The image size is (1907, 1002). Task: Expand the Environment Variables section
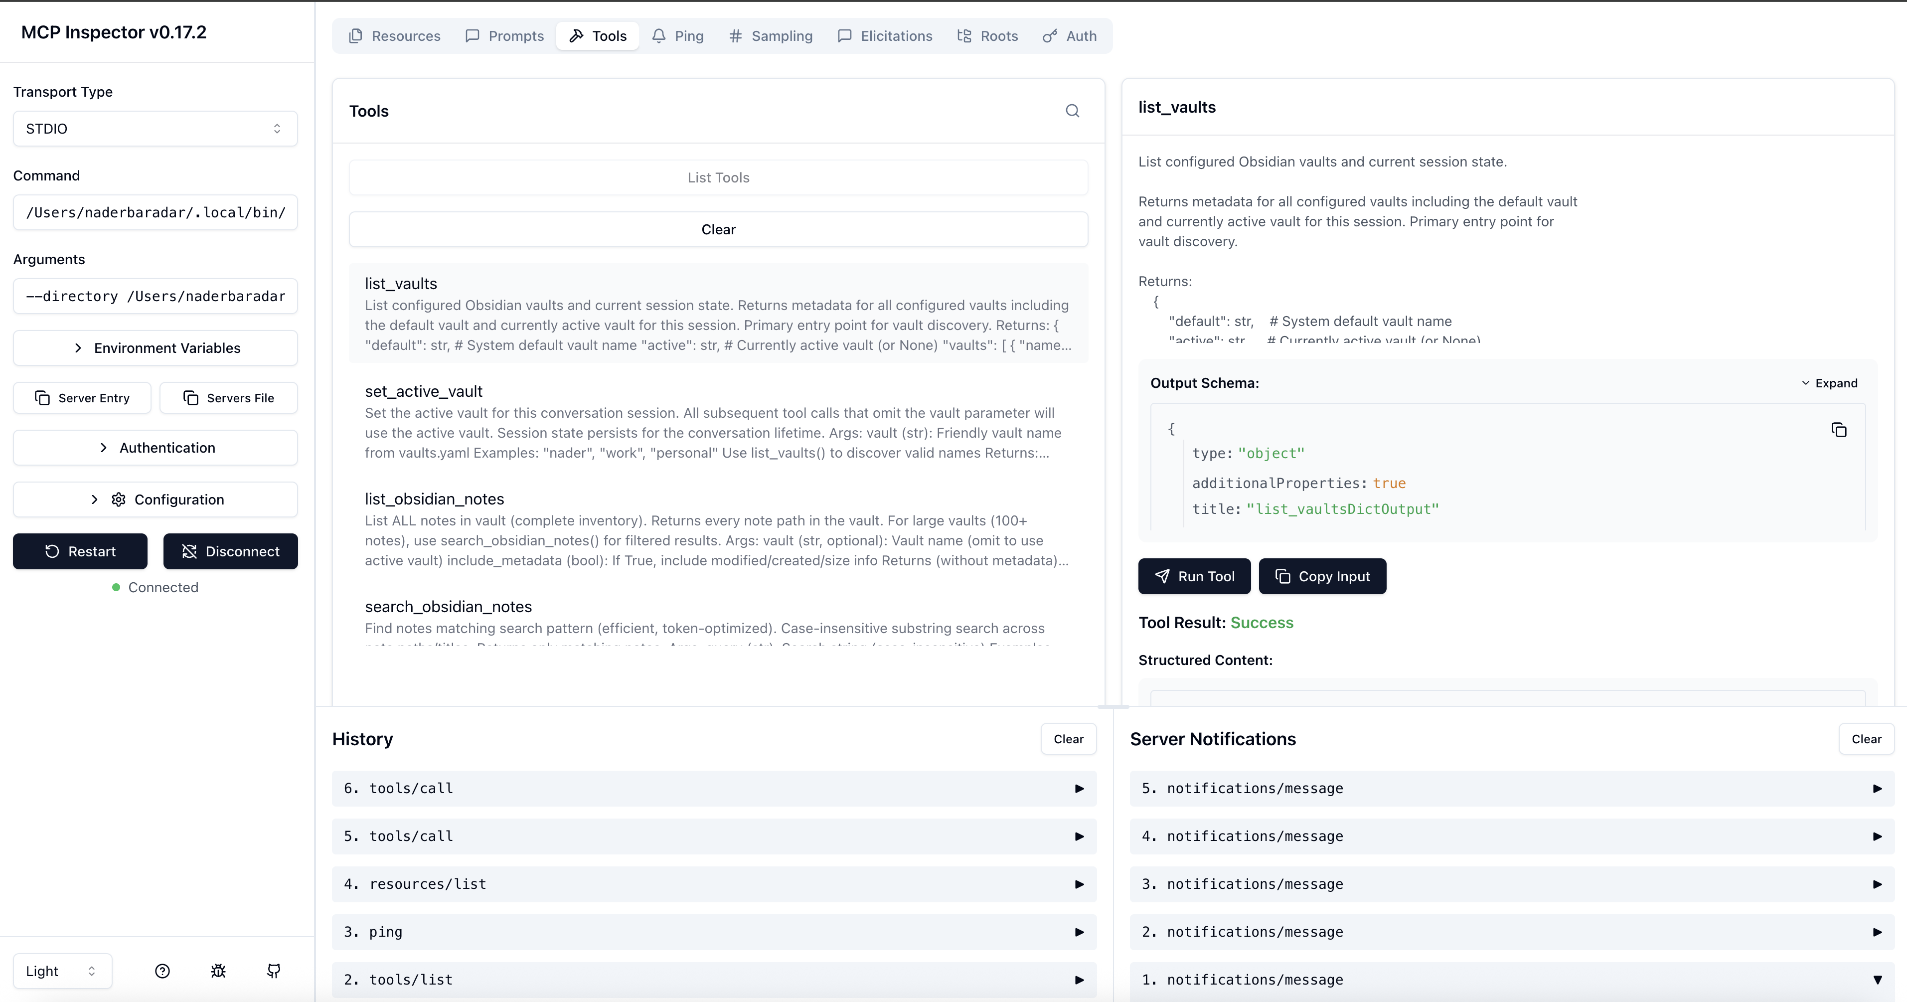(156, 348)
